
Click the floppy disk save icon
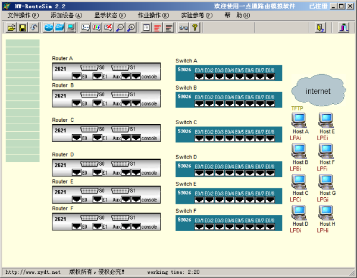(23, 27)
